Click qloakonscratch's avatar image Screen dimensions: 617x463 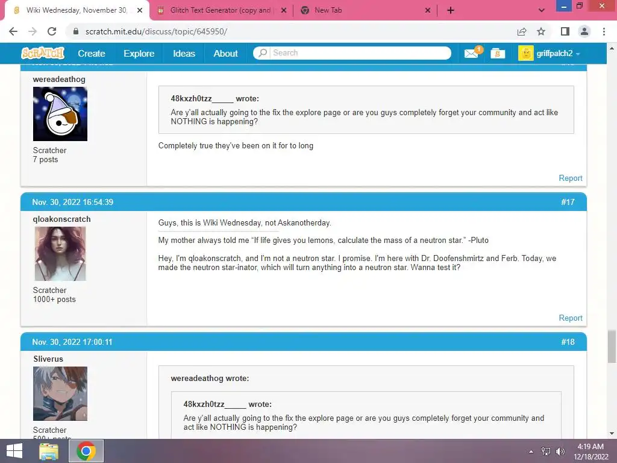pyautogui.click(x=60, y=254)
